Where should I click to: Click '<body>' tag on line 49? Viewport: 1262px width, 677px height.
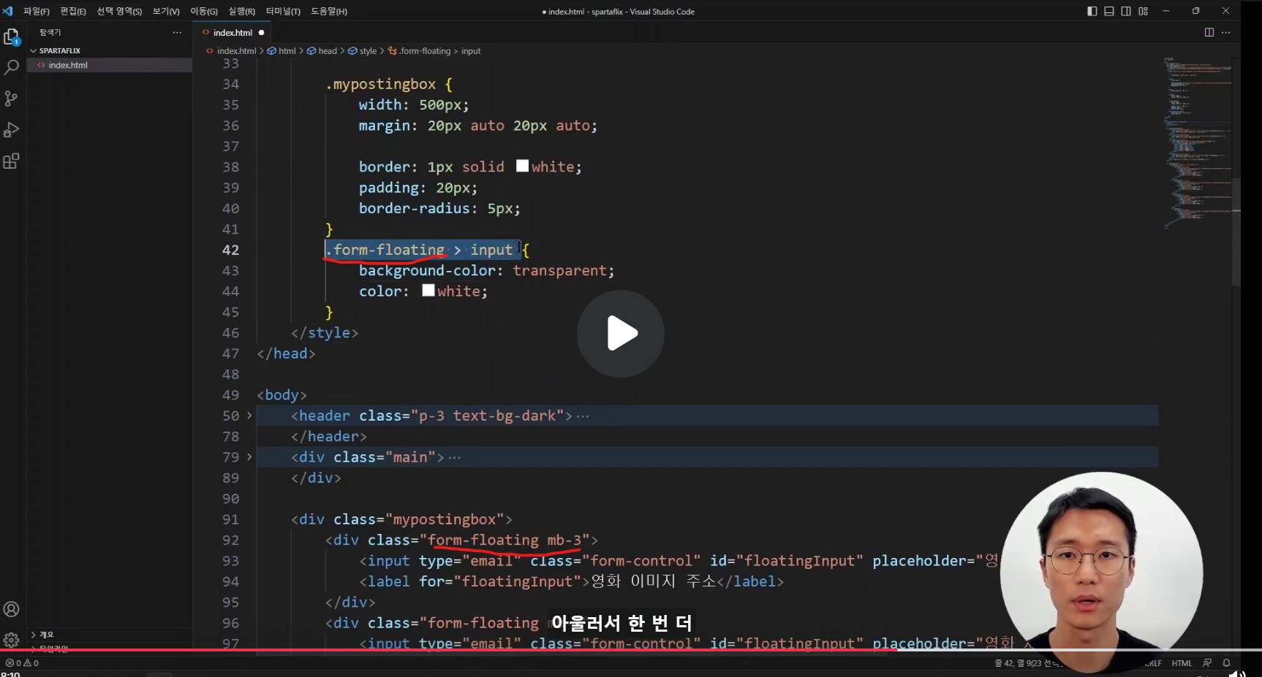(x=282, y=395)
